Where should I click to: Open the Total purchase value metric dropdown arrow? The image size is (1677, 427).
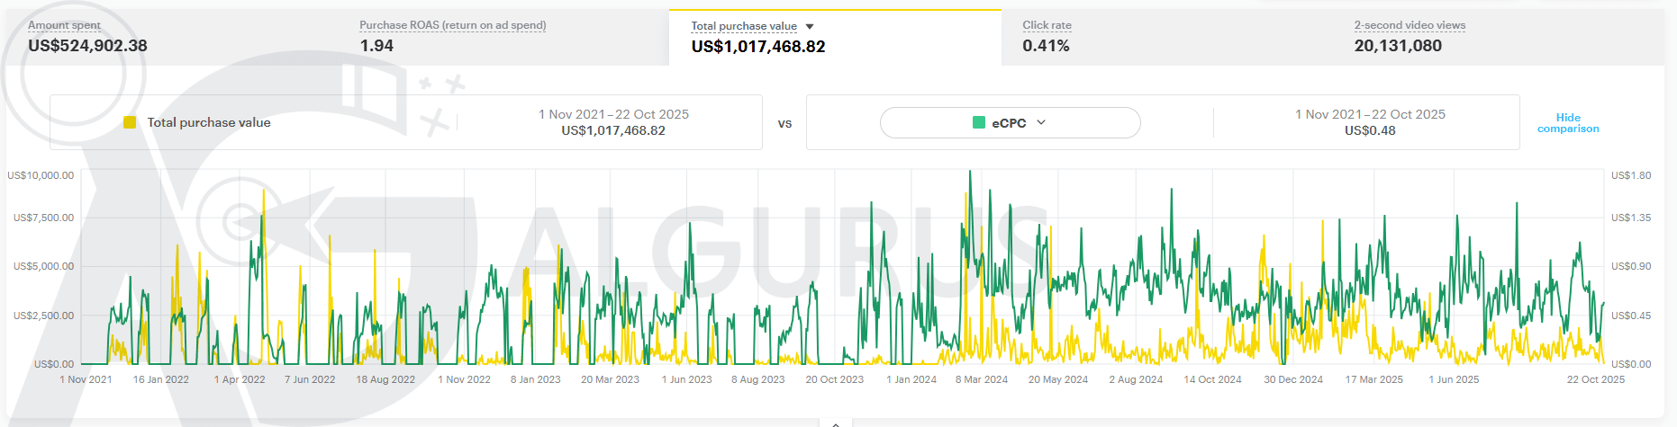point(810,27)
